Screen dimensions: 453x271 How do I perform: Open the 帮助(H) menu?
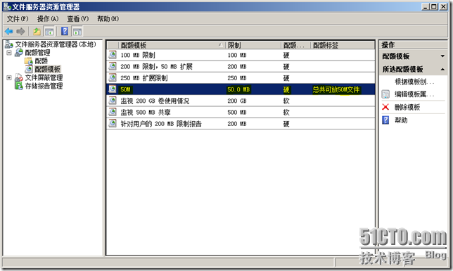click(x=108, y=19)
